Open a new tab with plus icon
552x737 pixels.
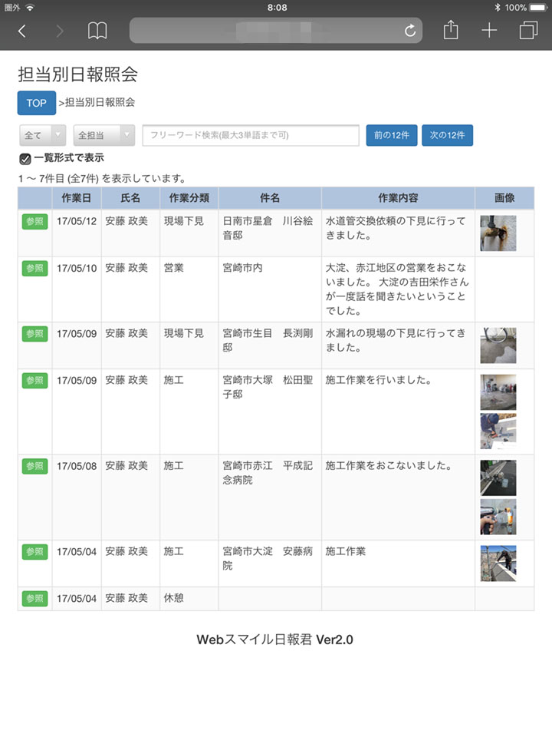coord(489,31)
